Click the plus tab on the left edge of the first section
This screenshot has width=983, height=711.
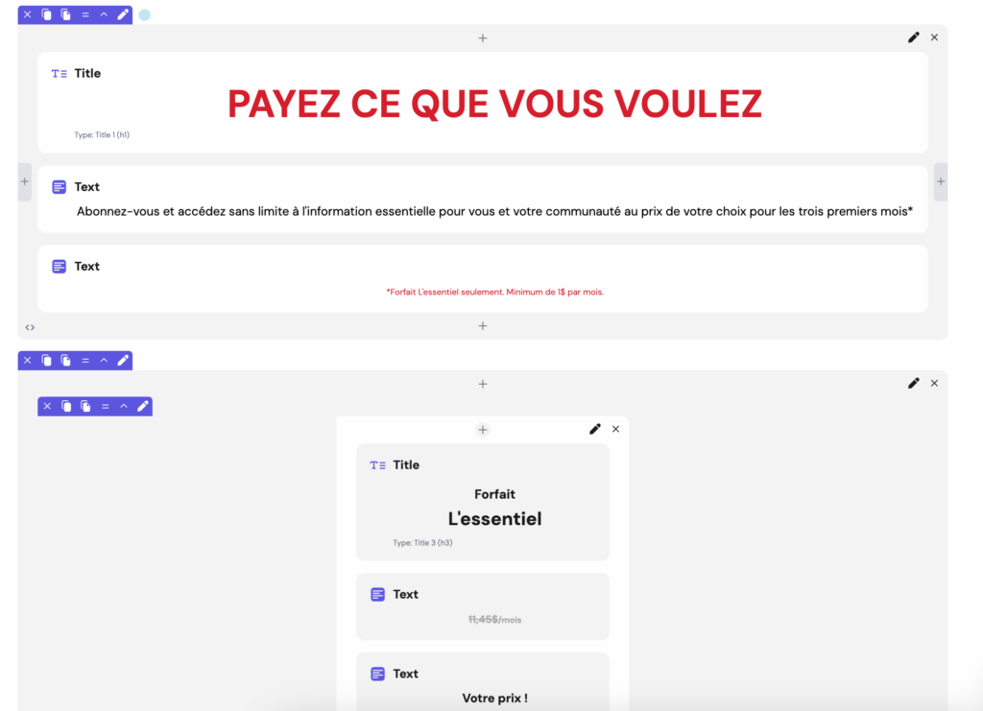[x=25, y=181]
